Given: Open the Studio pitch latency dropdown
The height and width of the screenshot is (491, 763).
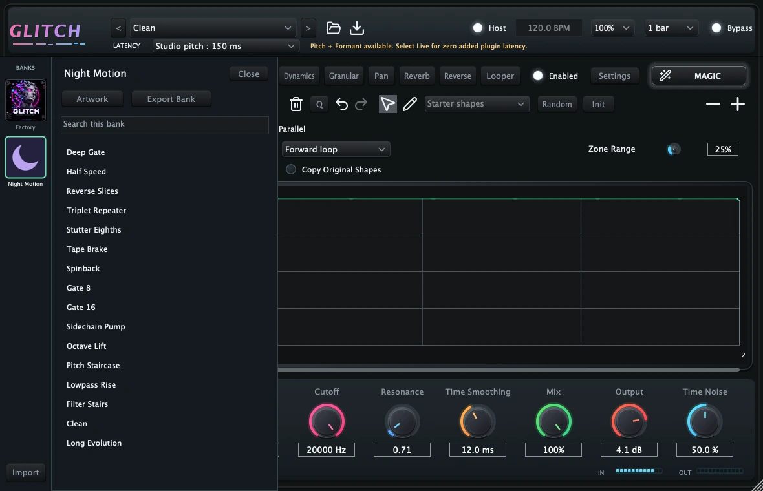Looking at the screenshot, I should pos(225,46).
